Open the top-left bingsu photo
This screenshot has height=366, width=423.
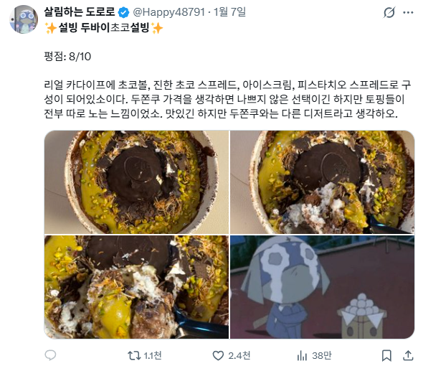tap(136, 182)
